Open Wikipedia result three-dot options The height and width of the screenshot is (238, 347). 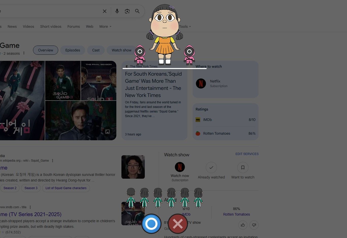pos(53,161)
